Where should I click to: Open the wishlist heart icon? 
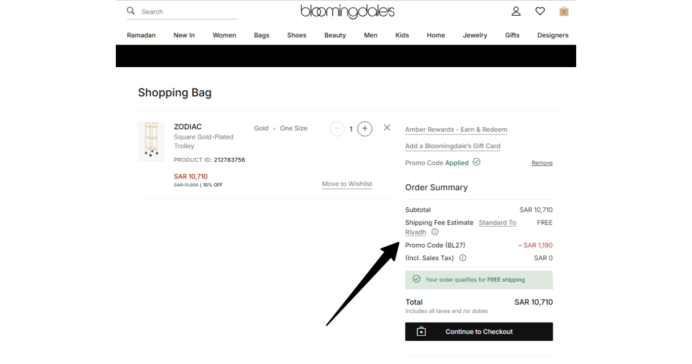point(540,11)
